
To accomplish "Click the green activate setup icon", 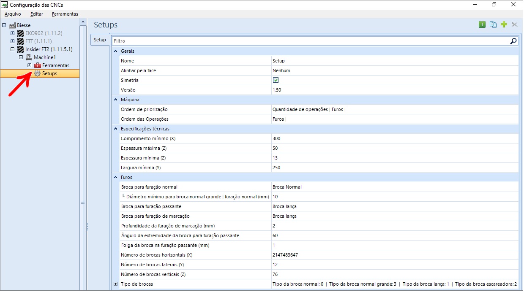I will coord(482,24).
